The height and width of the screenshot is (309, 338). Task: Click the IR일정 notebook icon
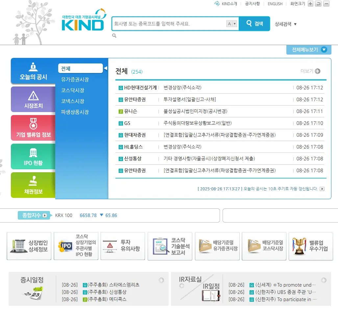click(211, 296)
